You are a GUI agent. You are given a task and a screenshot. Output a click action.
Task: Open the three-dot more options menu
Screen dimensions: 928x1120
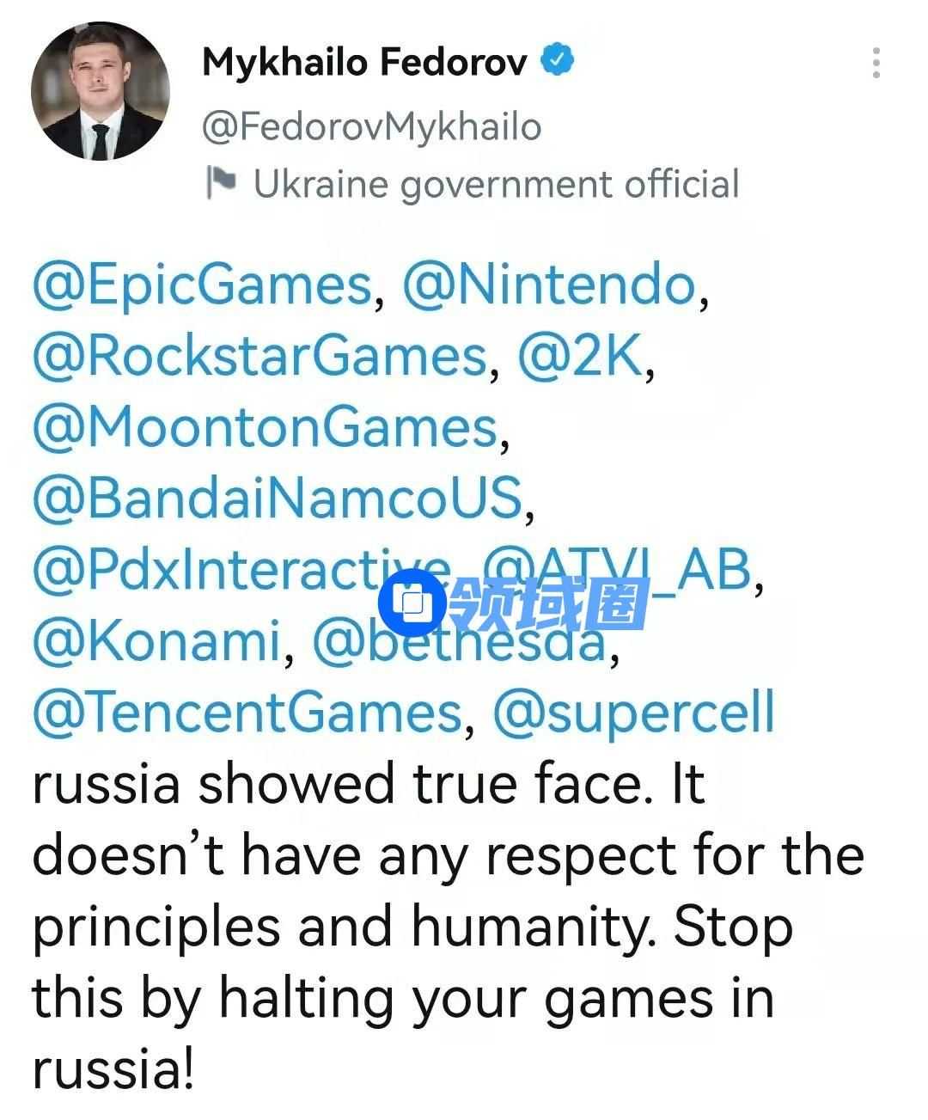876,64
